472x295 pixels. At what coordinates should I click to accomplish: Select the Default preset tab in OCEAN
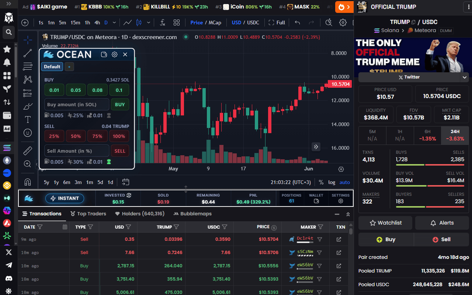(x=52, y=67)
